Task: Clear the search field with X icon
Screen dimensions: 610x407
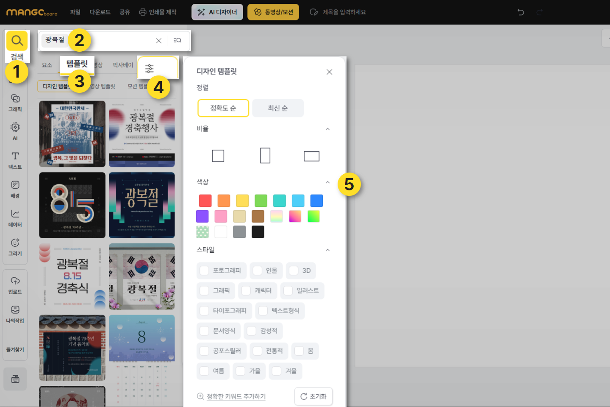Action: tap(159, 41)
